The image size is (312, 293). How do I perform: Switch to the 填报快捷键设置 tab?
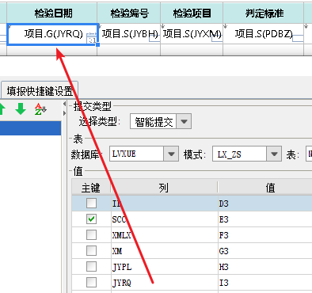[x=40, y=91]
